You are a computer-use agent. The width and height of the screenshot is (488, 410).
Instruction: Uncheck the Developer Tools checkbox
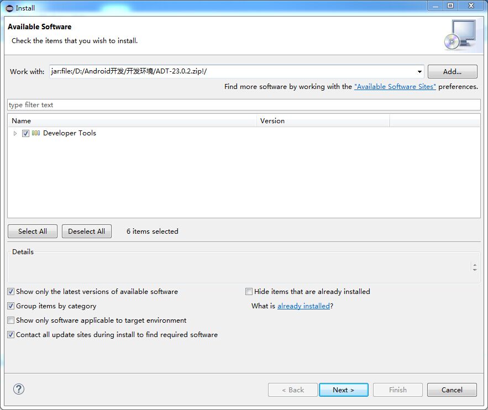[x=25, y=133]
